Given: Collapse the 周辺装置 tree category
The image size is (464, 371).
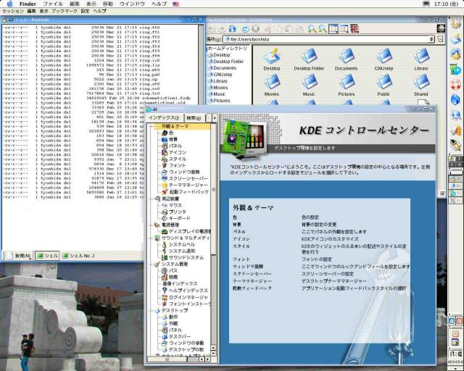Looking at the screenshot, I should pyautogui.click(x=152, y=199).
